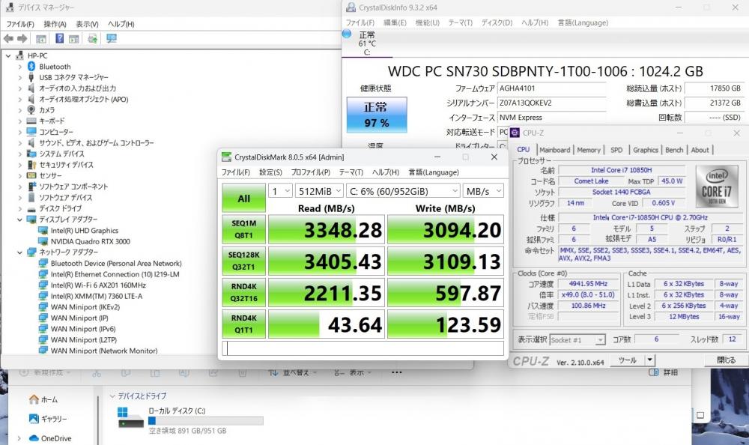Switch to the Graphics tab in CPU-Z

coord(646,150)
